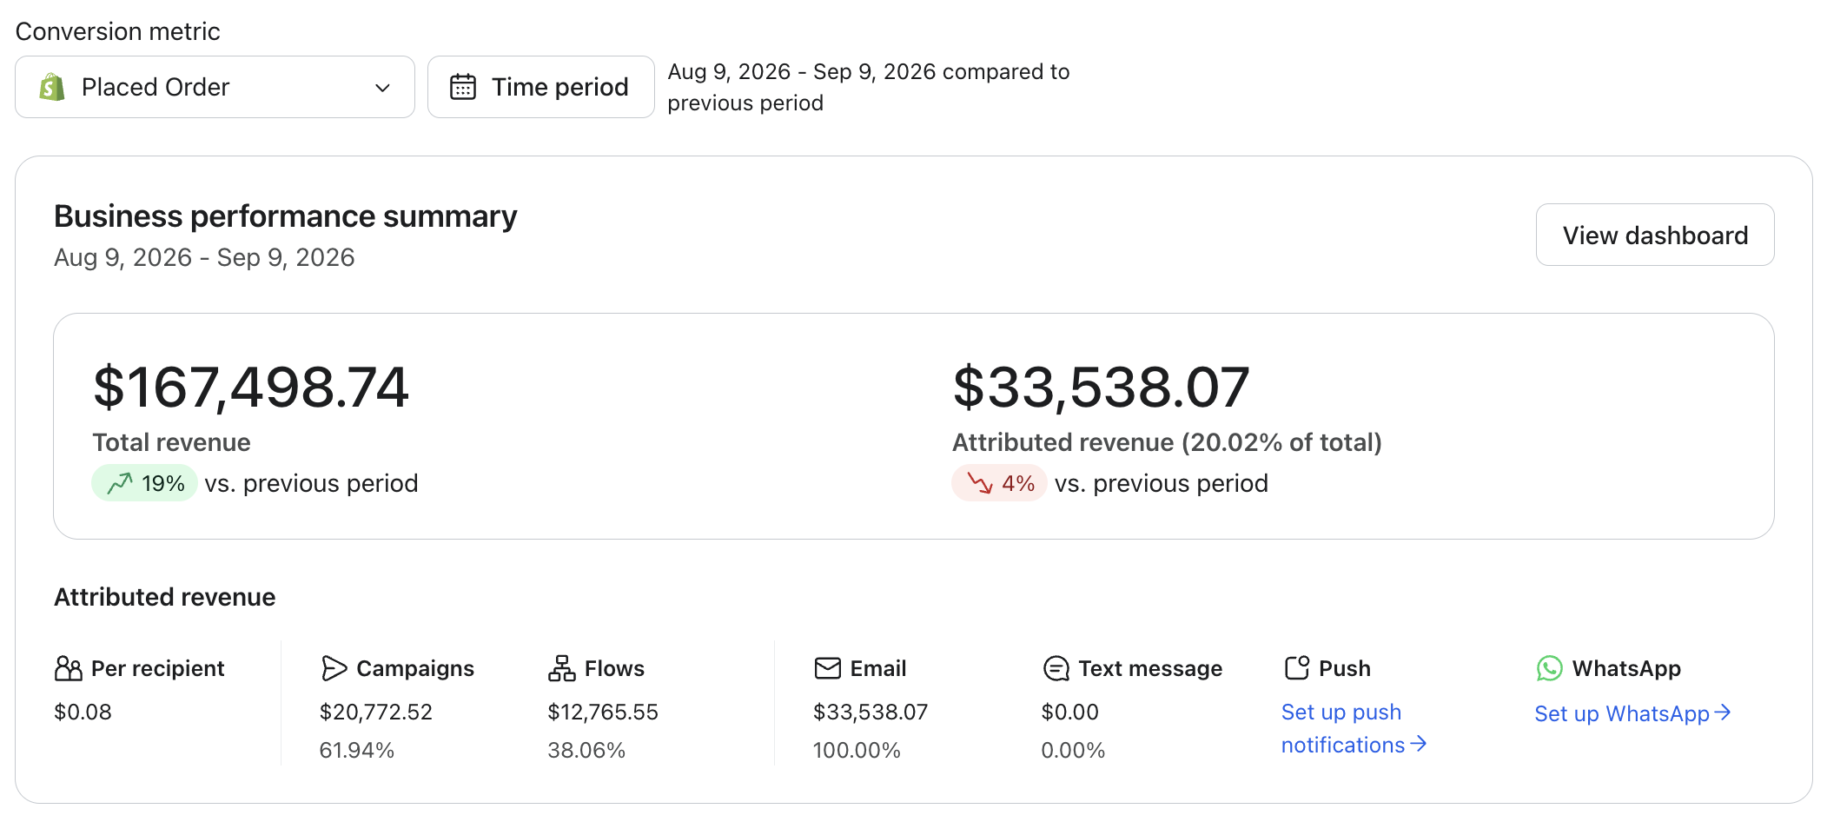
Task: Click the Per recipient people icon
Action: 69,668
